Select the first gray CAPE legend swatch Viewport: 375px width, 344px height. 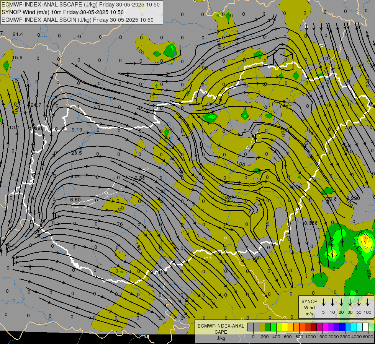[x=251, y=327]
